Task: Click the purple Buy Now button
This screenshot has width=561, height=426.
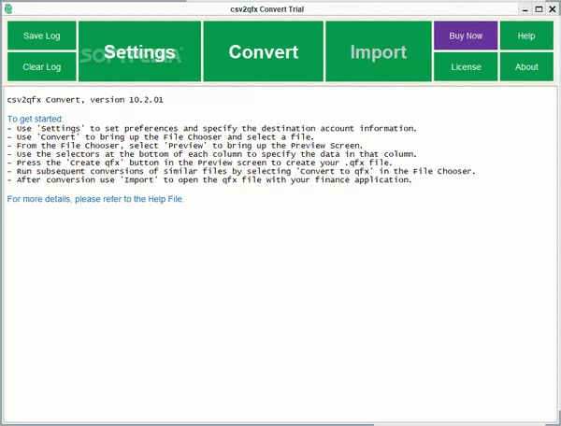Action: click(x=466, y=35)
